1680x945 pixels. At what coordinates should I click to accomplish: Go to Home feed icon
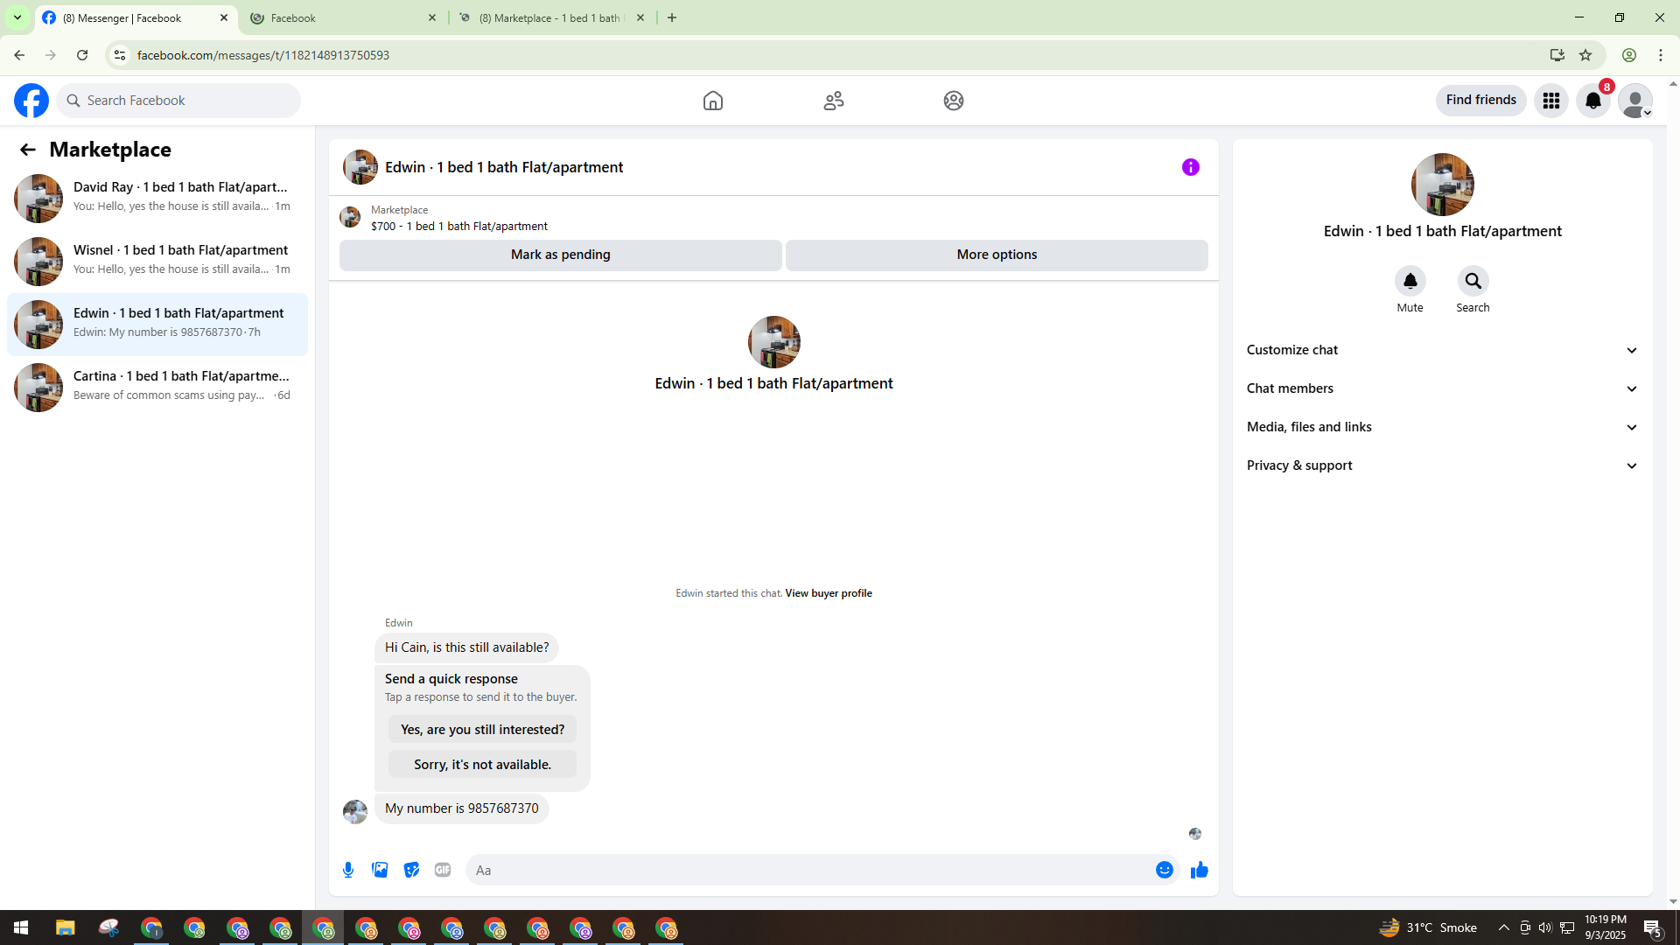[713, 101]
